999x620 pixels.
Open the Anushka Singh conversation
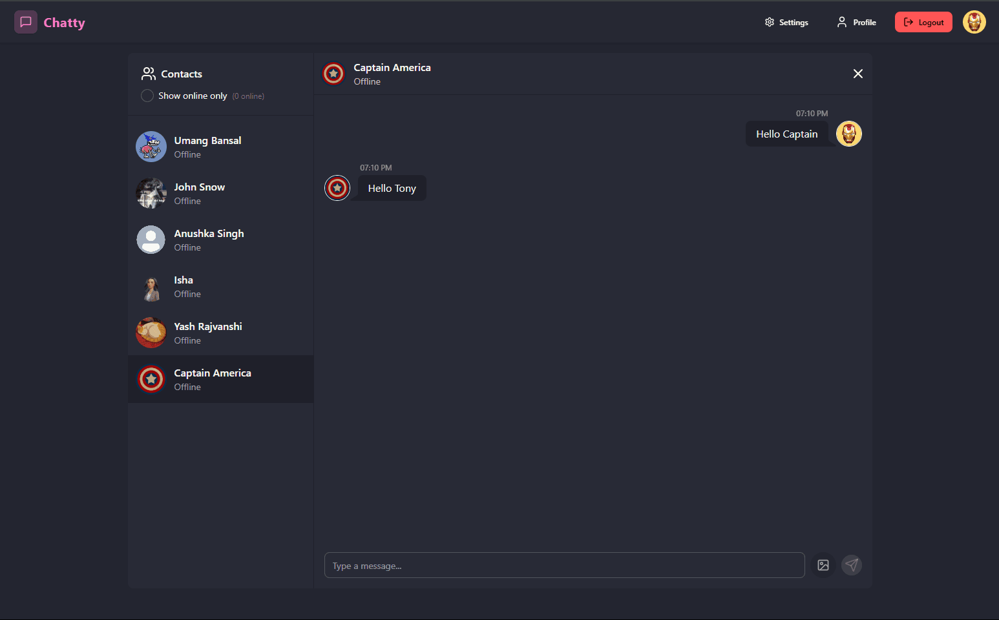click(221, 240)
